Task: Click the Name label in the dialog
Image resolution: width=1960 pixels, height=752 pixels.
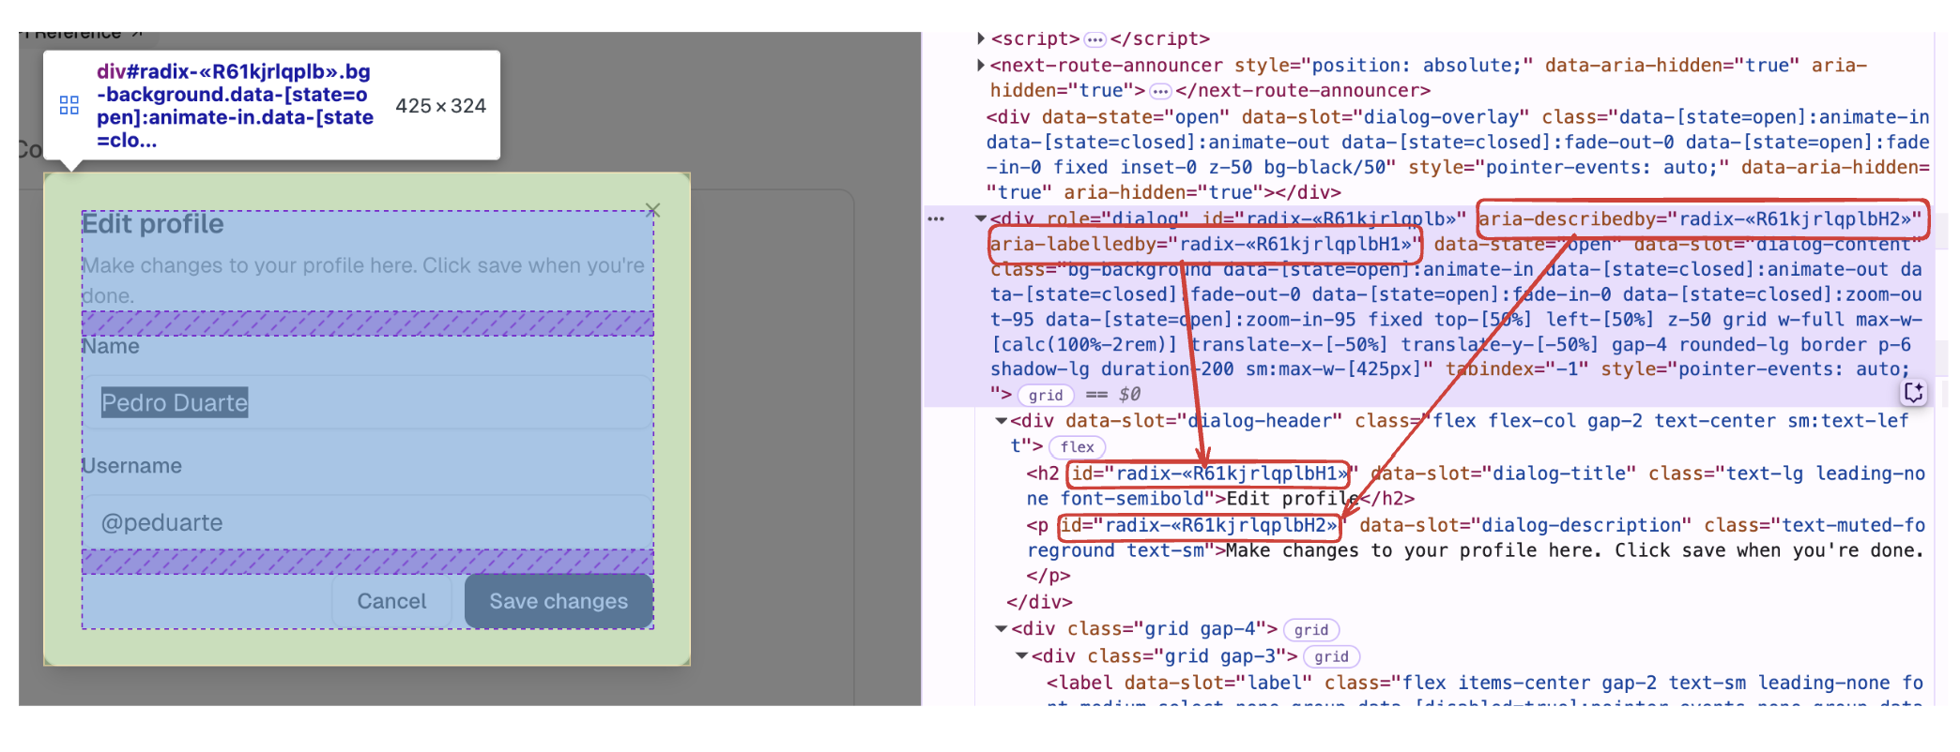Action: coord(111,346)
